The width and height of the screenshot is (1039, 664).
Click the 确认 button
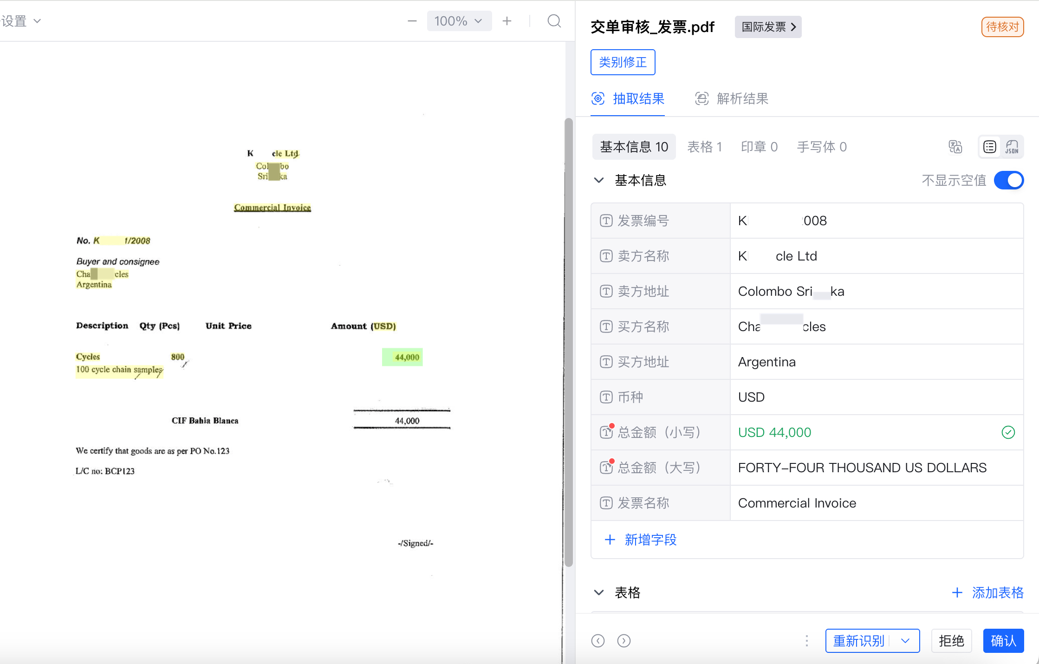point(1003,641)
